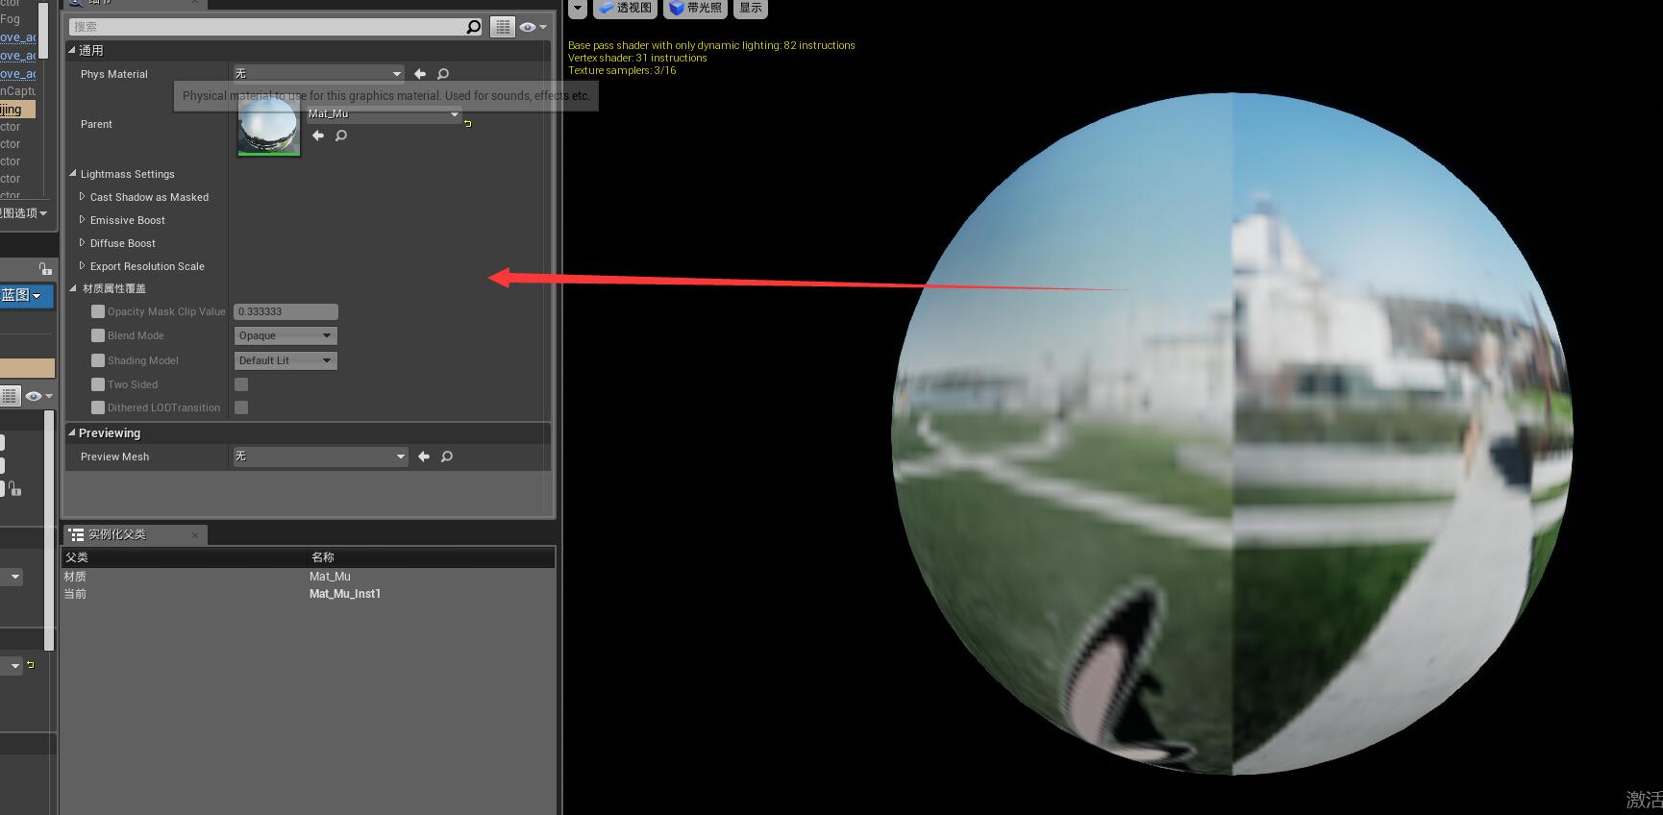Image resolution: width=1663 pixels, height=815 pixels.
Task: Select the Mat_Mu row in parents list
Action: pyautogui.click(x=309, y=577)
